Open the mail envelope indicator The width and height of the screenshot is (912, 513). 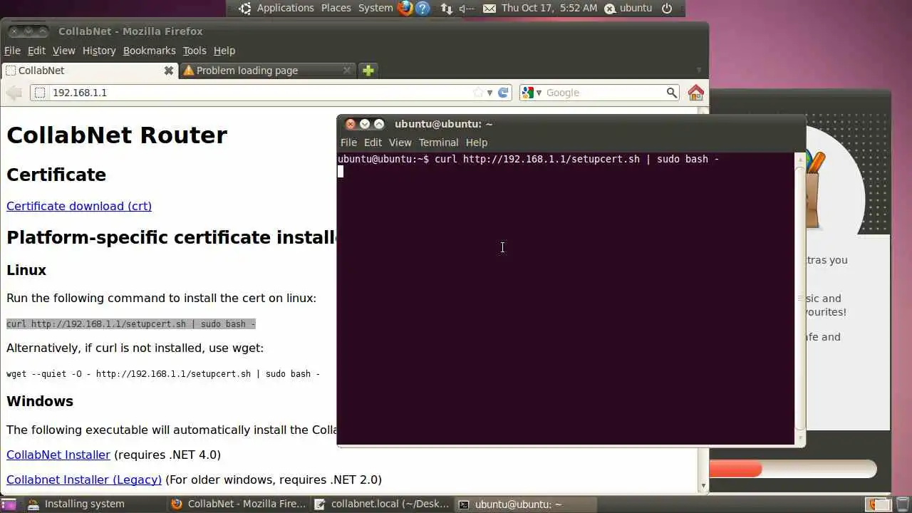pyautogui.click(x=489, y=9)
